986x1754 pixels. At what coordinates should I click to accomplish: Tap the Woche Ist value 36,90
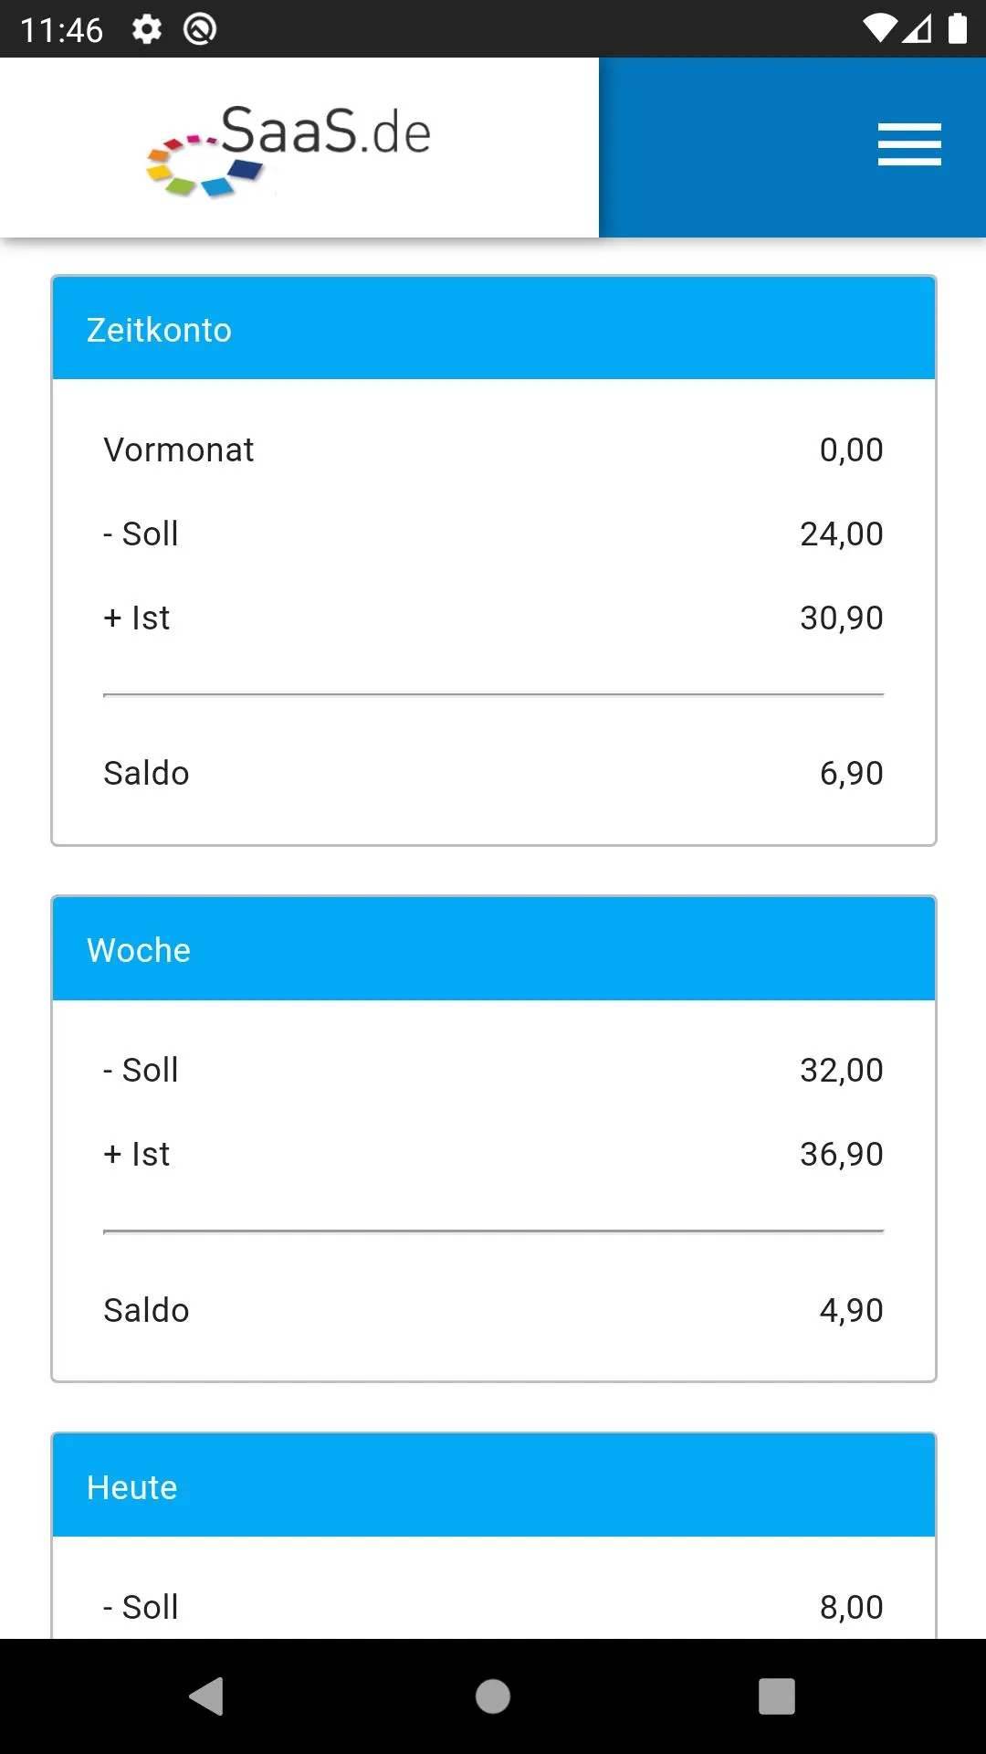842,1154
